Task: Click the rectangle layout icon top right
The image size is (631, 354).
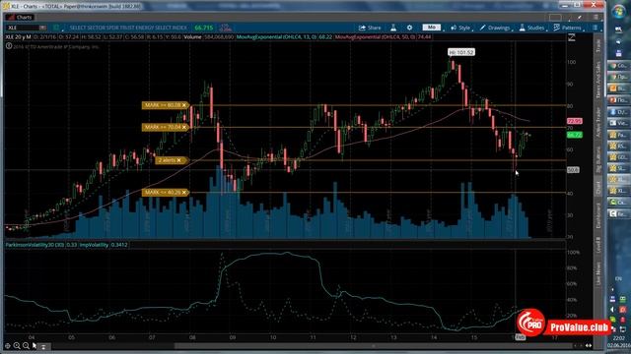Action: (555, 18)
